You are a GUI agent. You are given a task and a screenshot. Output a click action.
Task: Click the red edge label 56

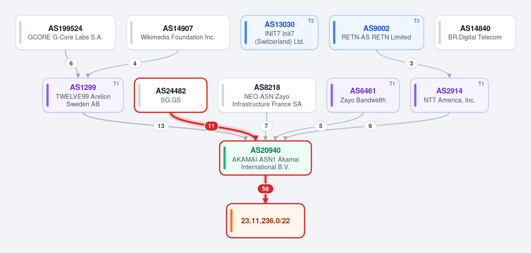(x=265, y=189)
